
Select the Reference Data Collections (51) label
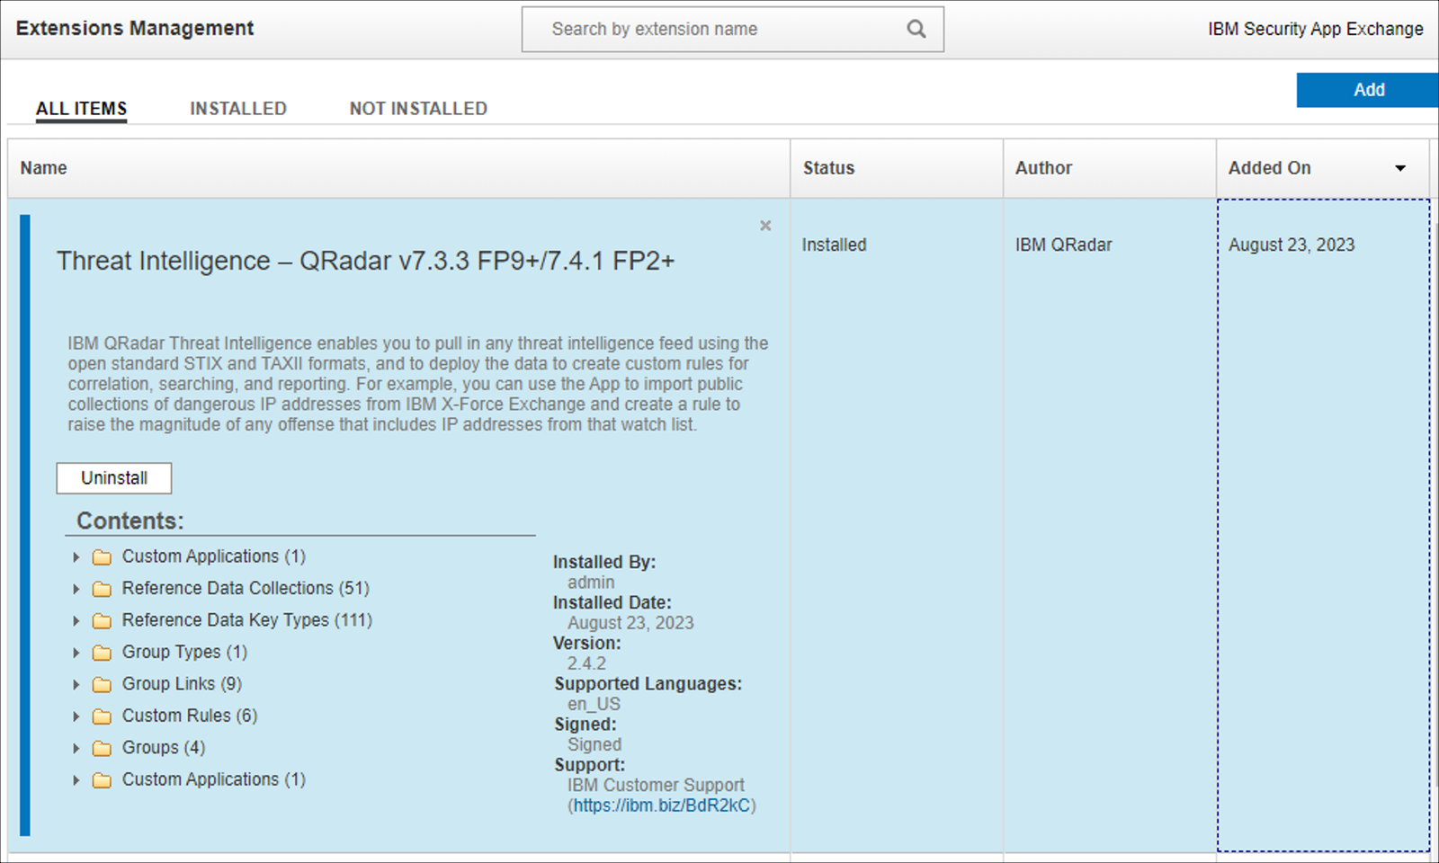click(x=246, y=588)
